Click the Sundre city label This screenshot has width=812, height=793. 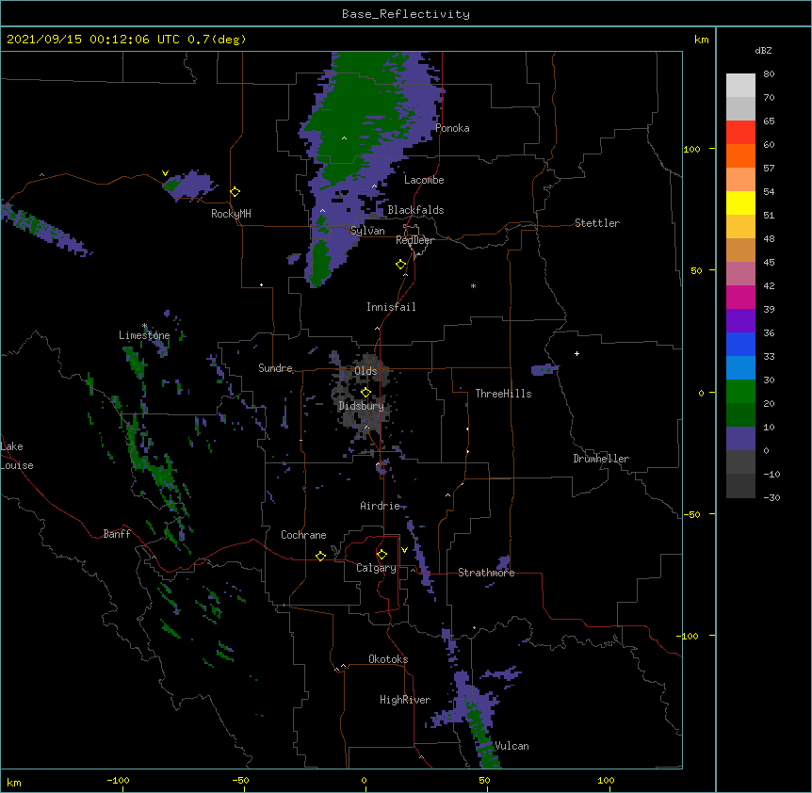275,368
